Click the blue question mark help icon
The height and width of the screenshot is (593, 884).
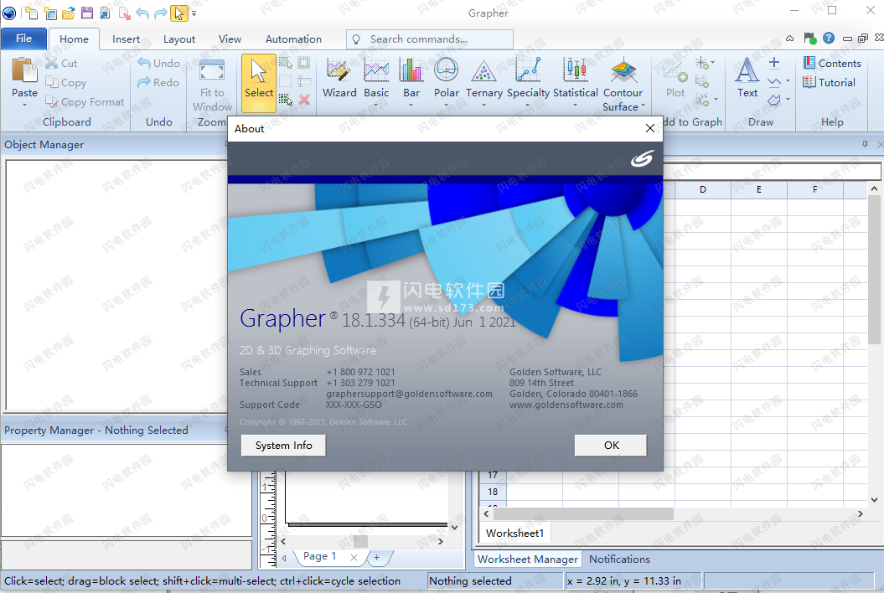coord(828,38)
